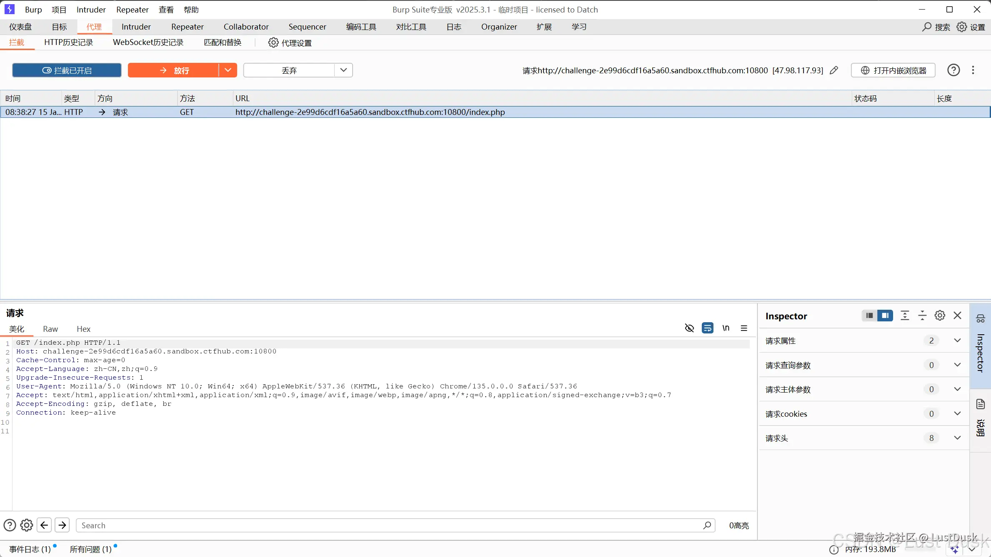Click the 0高亮 highlight count

pyautogui.click(x=739, y=526)
